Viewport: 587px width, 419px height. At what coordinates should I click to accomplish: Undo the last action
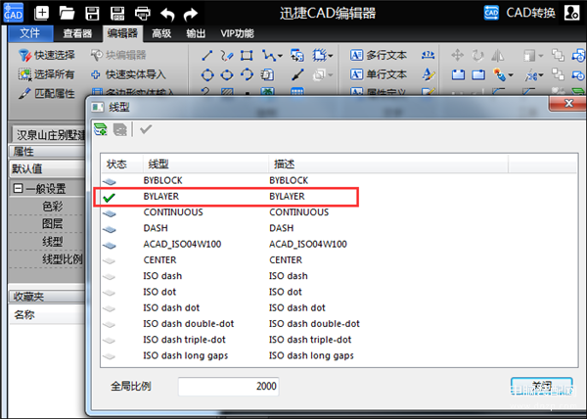click(x=167, y=14)
